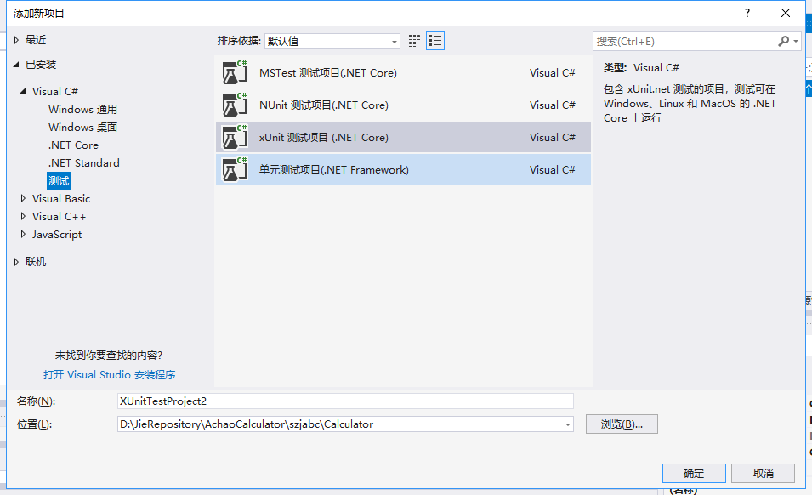Click Visual C# label on MSTest row
Screen dimensions: 812x495
tap(552, 73)
